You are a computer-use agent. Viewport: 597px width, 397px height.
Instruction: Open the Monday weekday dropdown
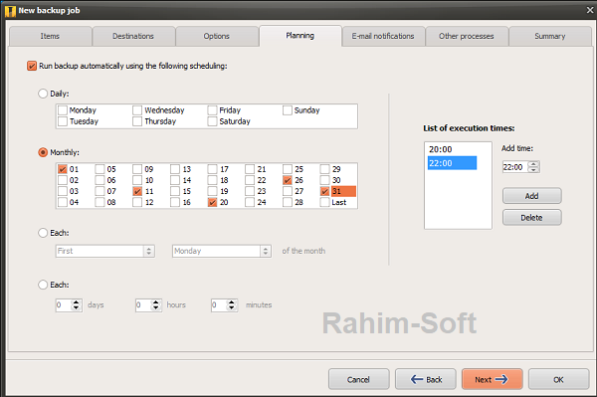(222, 251)
